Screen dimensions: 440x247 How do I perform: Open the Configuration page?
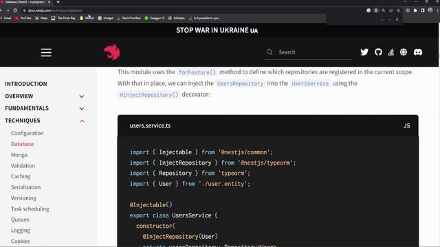point(27,133)
